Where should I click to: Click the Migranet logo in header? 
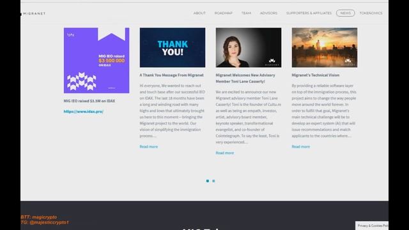pos(33,13)
